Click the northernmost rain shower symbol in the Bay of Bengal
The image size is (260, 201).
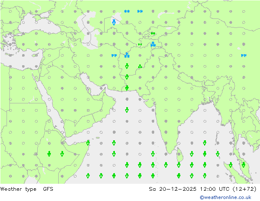point(205,143)
